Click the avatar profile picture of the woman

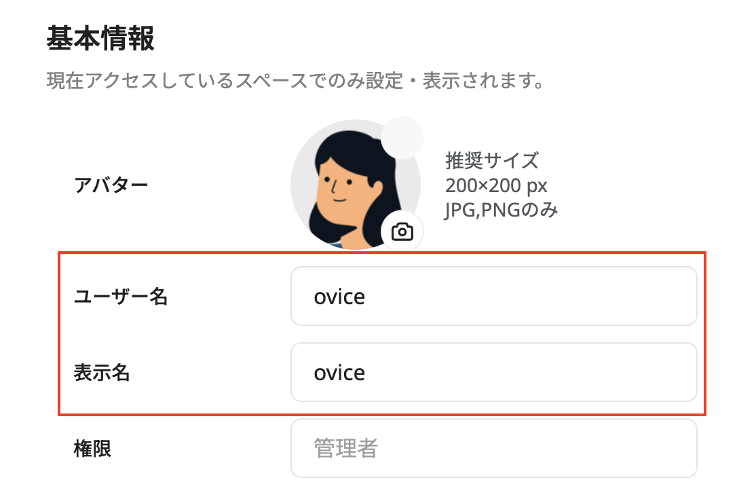tap(358, 183)
